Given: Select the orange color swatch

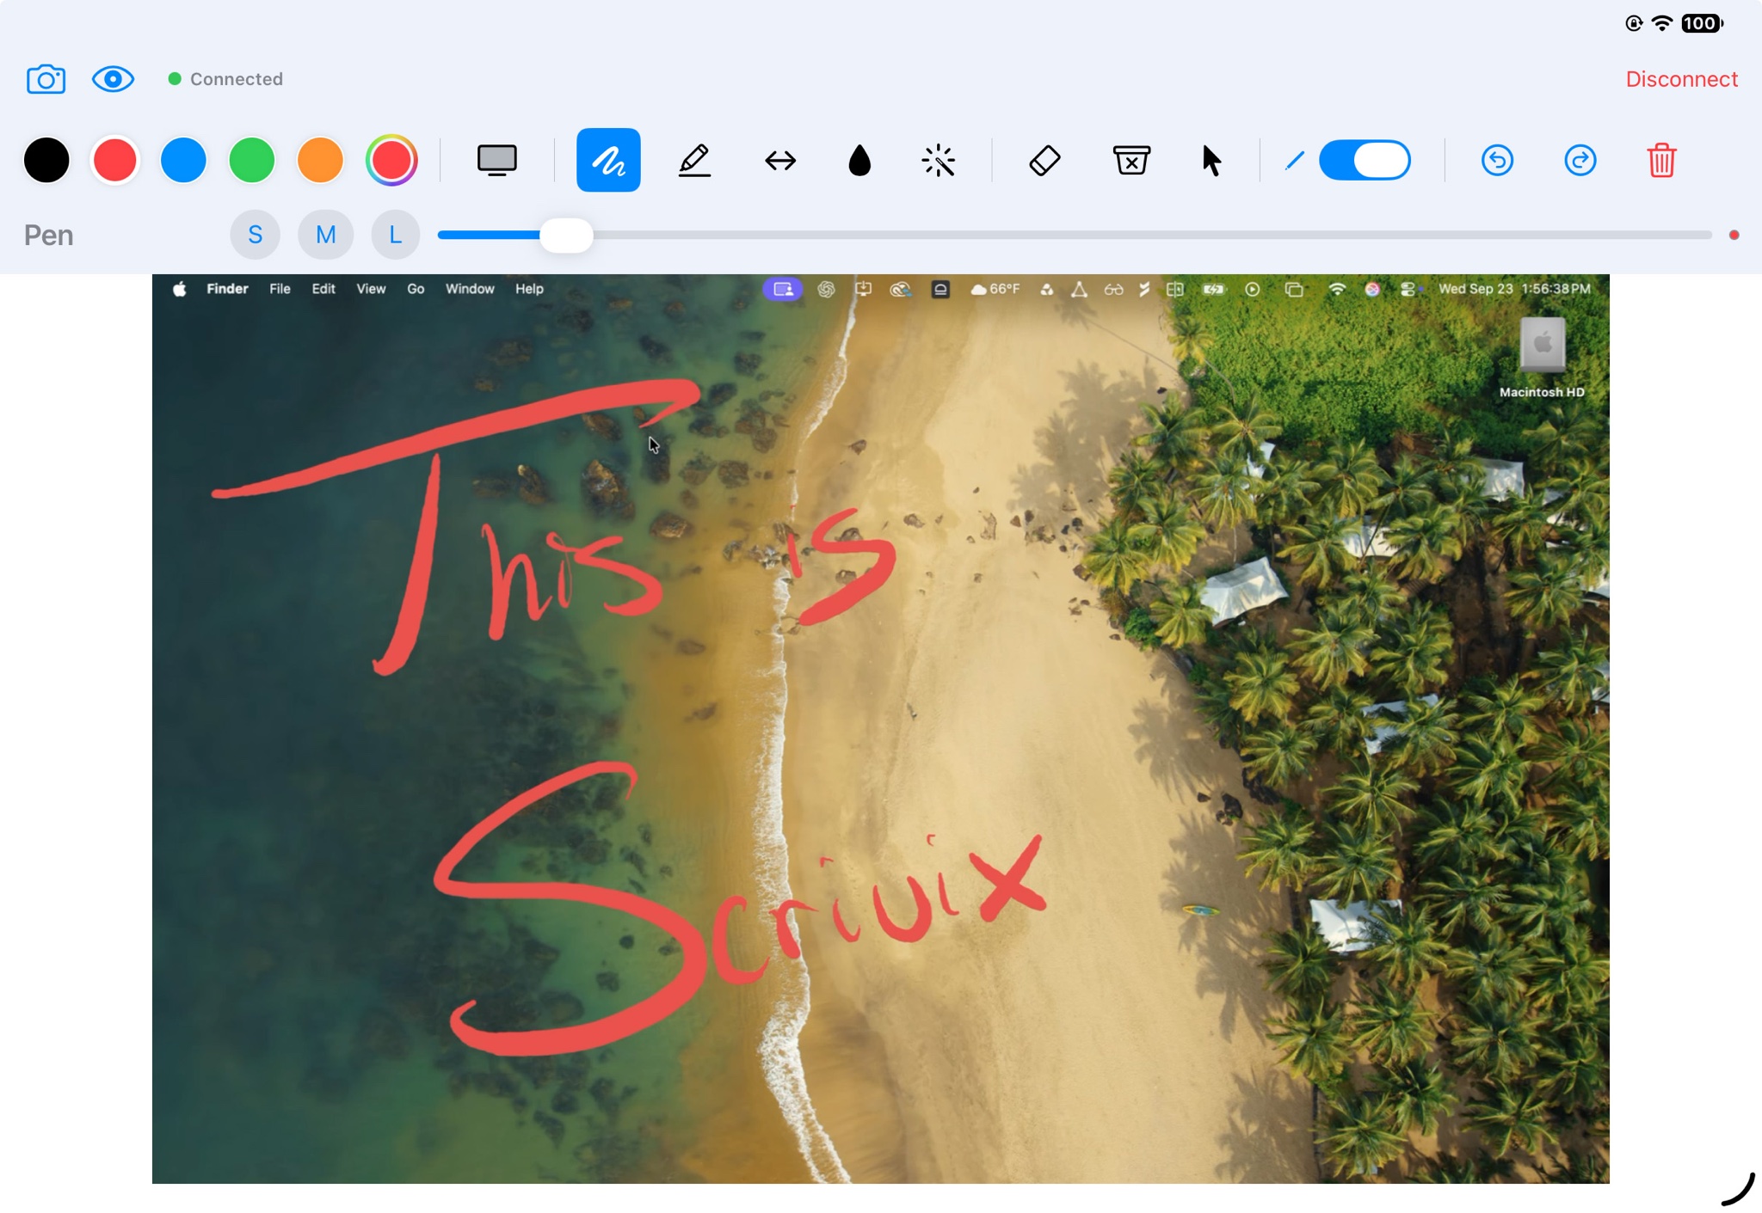Looking at the screenshot, I should pos(320,160).
